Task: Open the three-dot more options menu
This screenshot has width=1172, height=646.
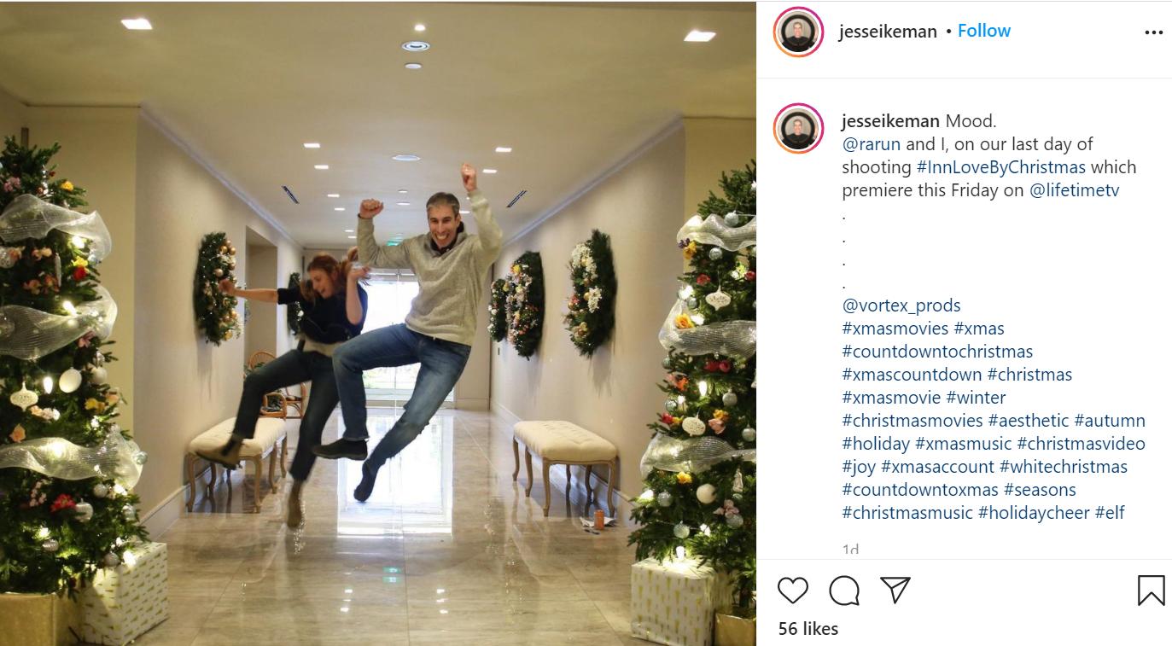Action: click(x=1153, y=32)
